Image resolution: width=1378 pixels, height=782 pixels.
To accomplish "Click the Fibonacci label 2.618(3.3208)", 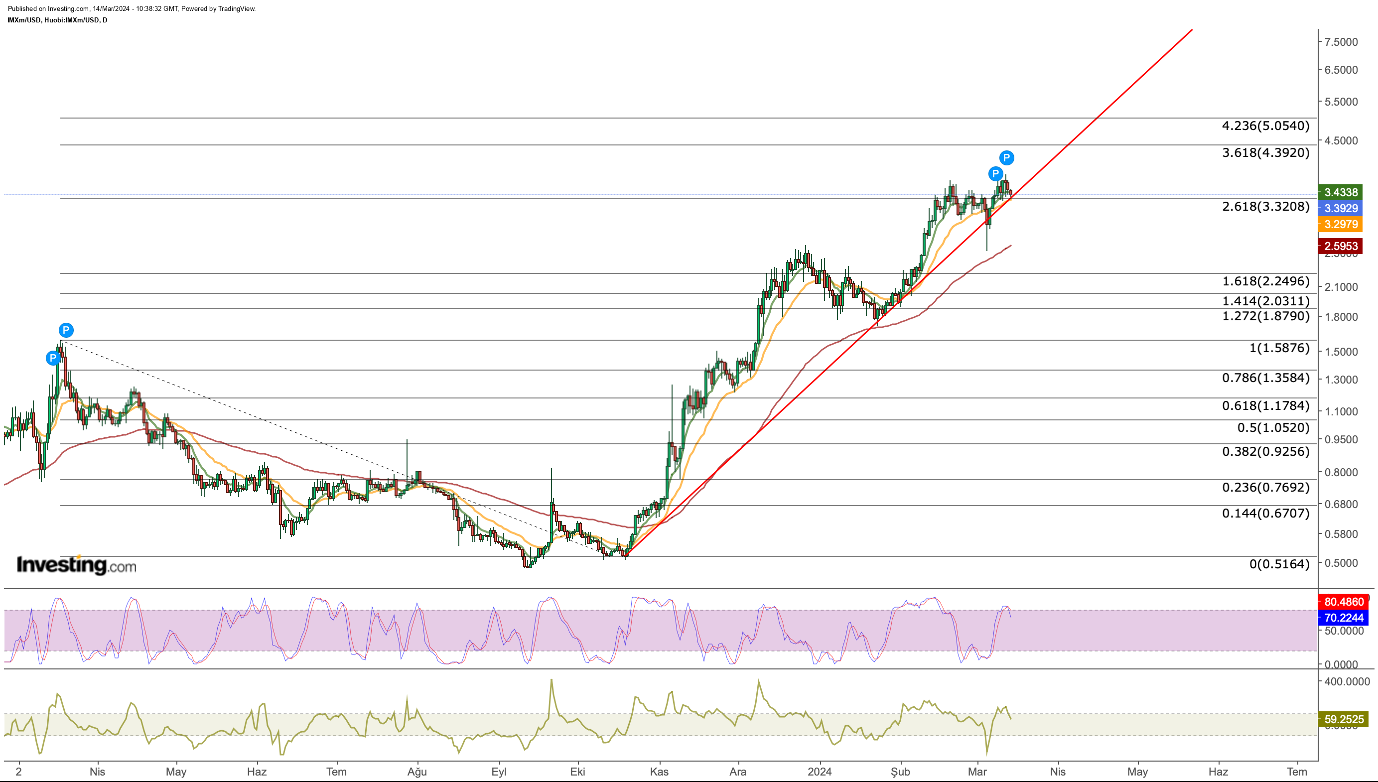I will pyautogui.click(x=1266, y=206).
